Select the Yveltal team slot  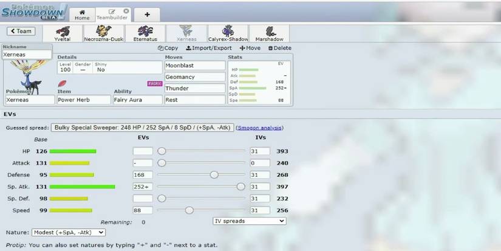[x=63, y=33]
